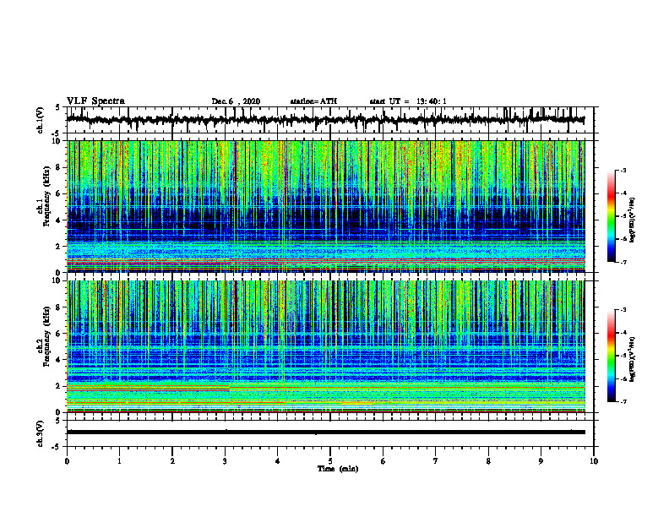
Task: Click the ch.1 voltage waveform trace
Action: pos(325,120)
